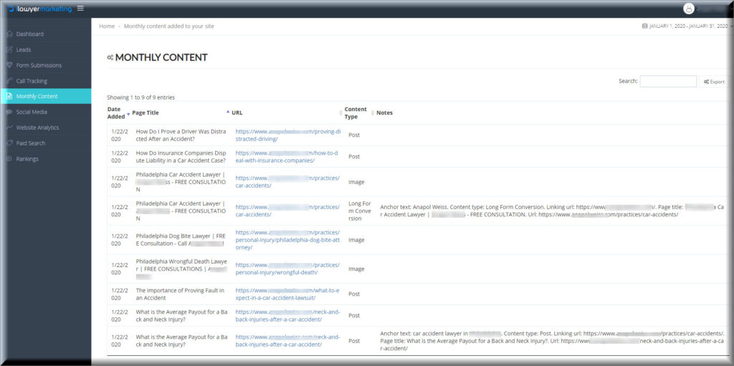
Task: Click 'Philadelphia Wrongful Death Lawyer' page title
Action: [181, 269]
